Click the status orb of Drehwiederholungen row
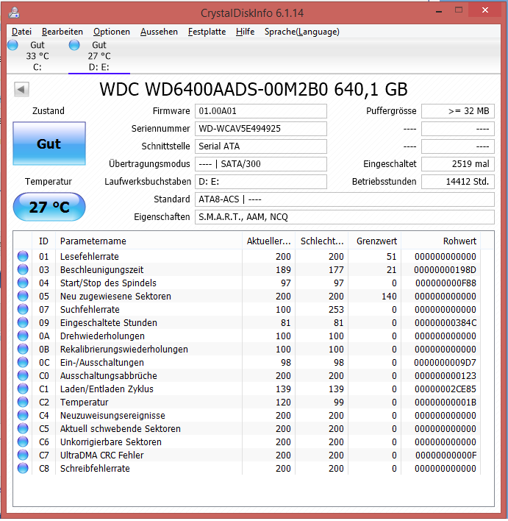This screenshot has width=508, height=521. 23,336
